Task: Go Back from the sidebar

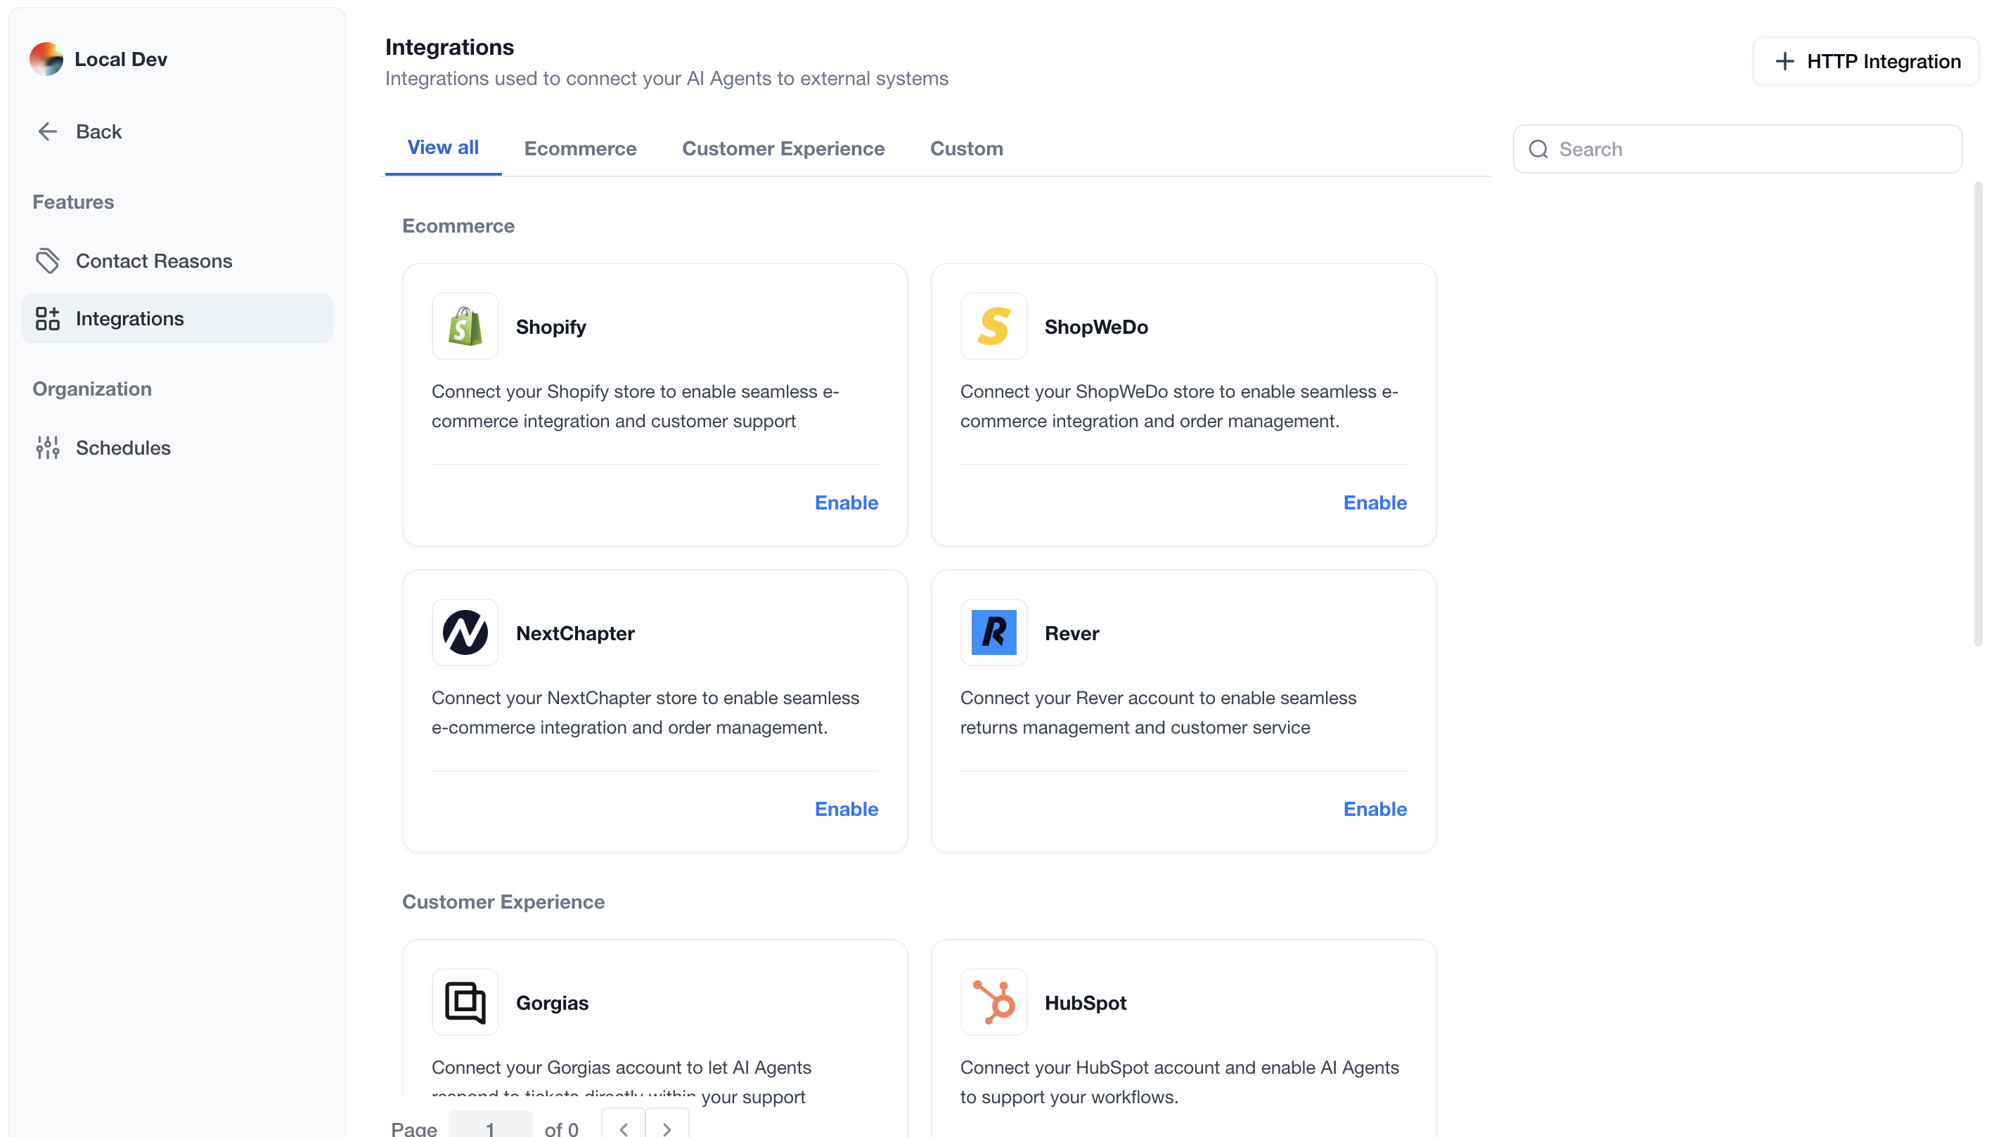Action: [176, 131]
